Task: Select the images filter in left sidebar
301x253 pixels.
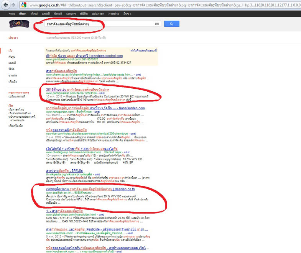Action: click(12, 57)
